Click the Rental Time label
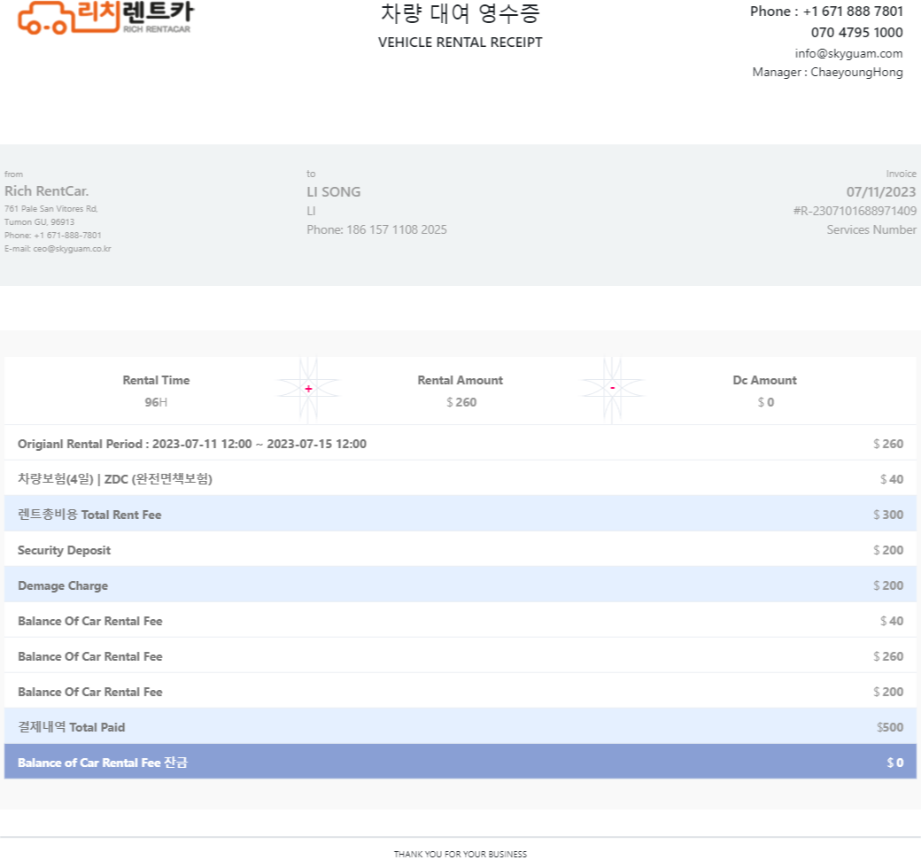This screenshot has width=921, height=860. pyautogui.click(x=156, y=380)
